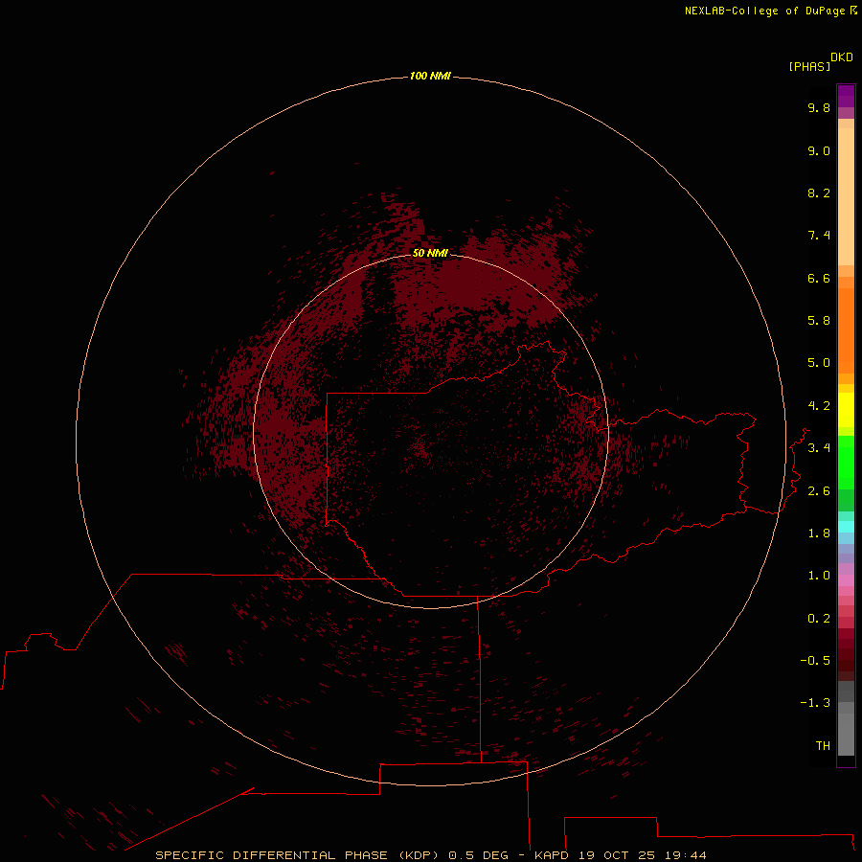
Task: Click the yellow band of the color bar
Action: (846, 410)
